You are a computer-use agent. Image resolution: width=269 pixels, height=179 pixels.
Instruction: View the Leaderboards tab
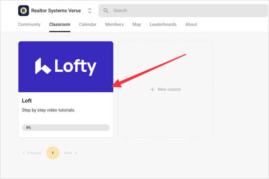[163, 24]
